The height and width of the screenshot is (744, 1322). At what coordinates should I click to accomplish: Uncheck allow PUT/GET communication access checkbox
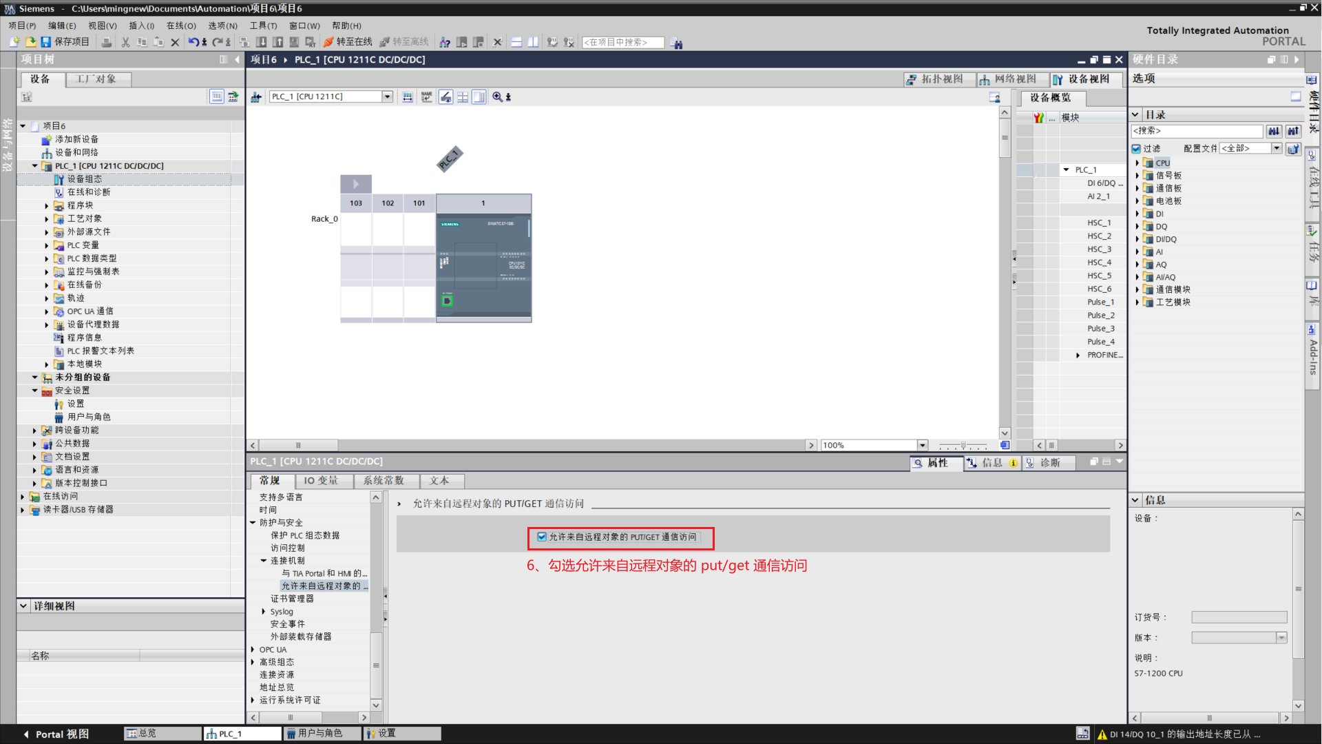542,537
